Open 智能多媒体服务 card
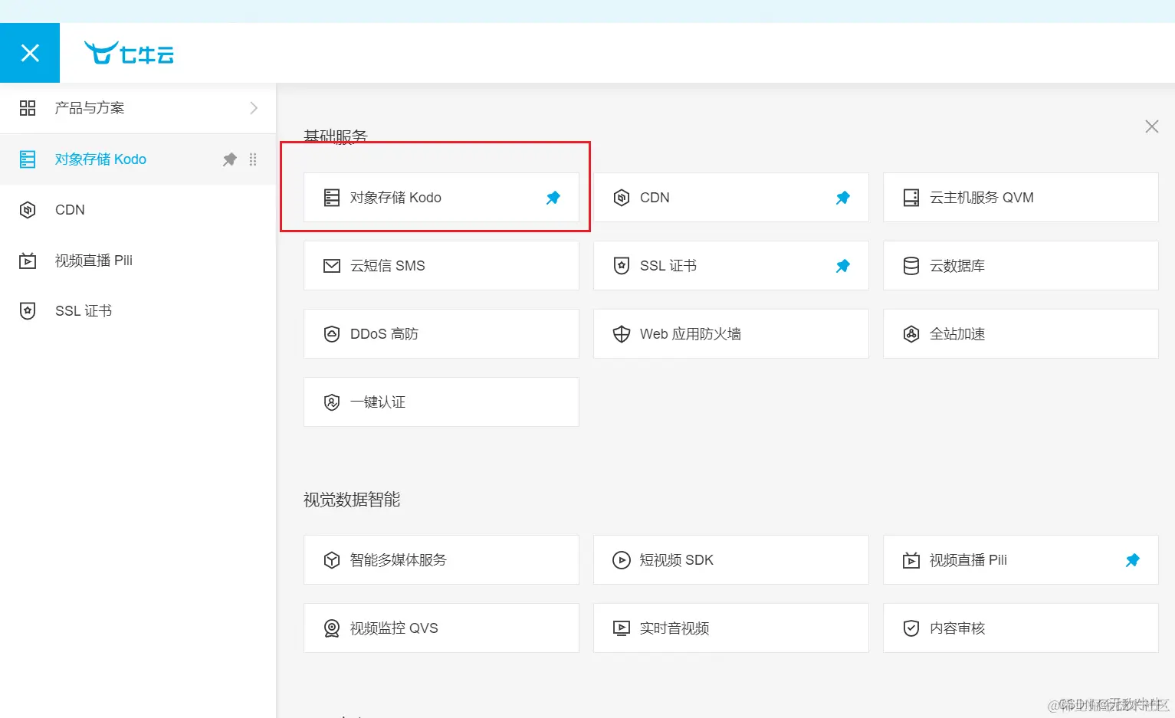 point(441,560)
